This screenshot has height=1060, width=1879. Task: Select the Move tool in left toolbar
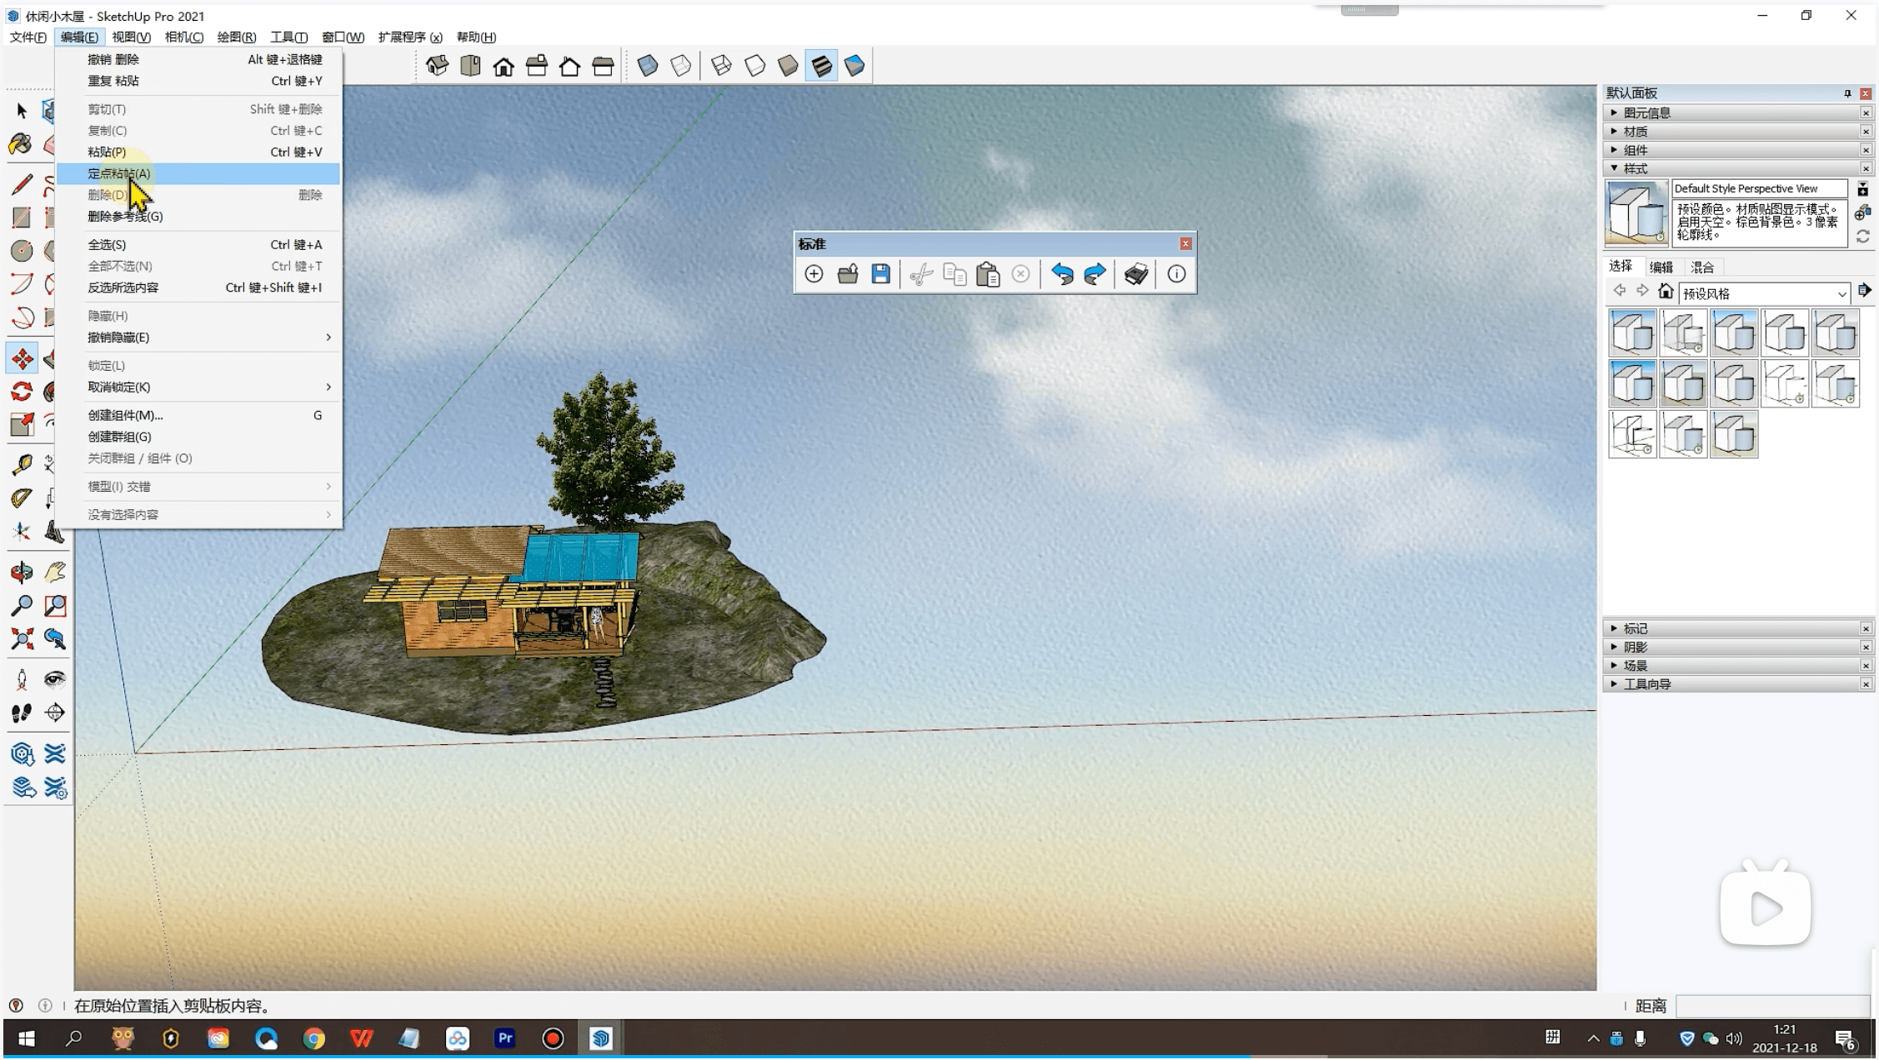tap(22, 359)
